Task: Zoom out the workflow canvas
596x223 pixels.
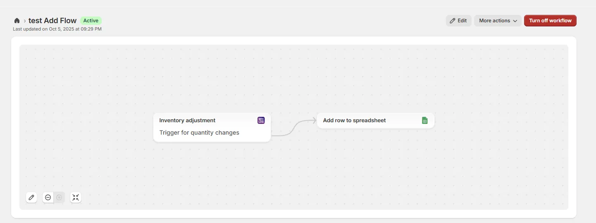Action: coord(48,197)
